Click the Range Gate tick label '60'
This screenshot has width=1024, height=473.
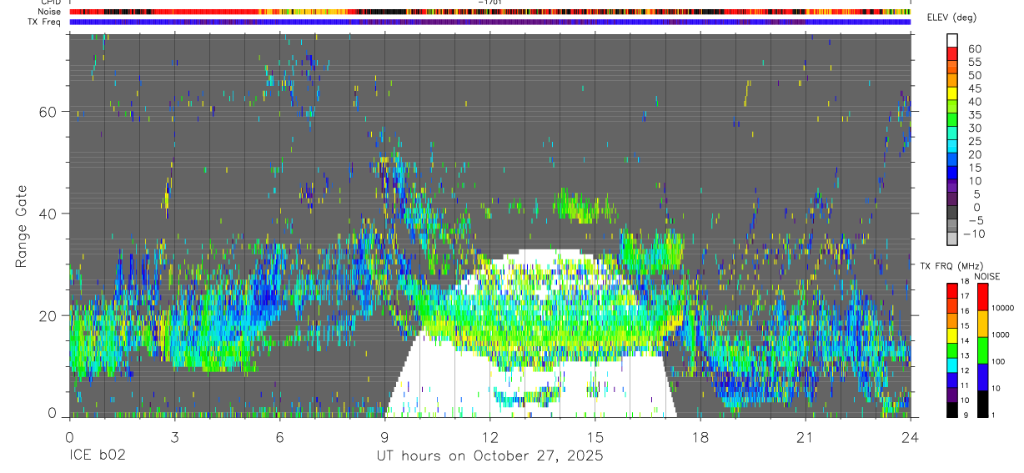tap(48, 112)
